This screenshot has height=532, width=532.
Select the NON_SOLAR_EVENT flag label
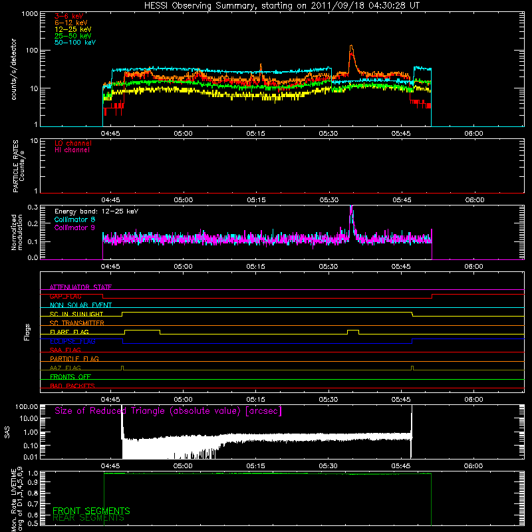click(80, 305)
